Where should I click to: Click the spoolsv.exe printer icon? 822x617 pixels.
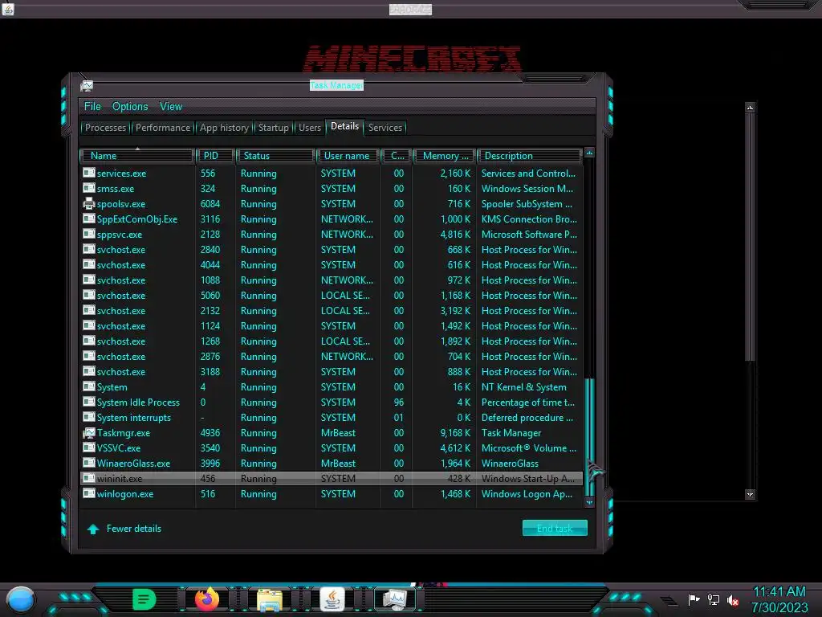pyautogui.click(x=88, y=203)
